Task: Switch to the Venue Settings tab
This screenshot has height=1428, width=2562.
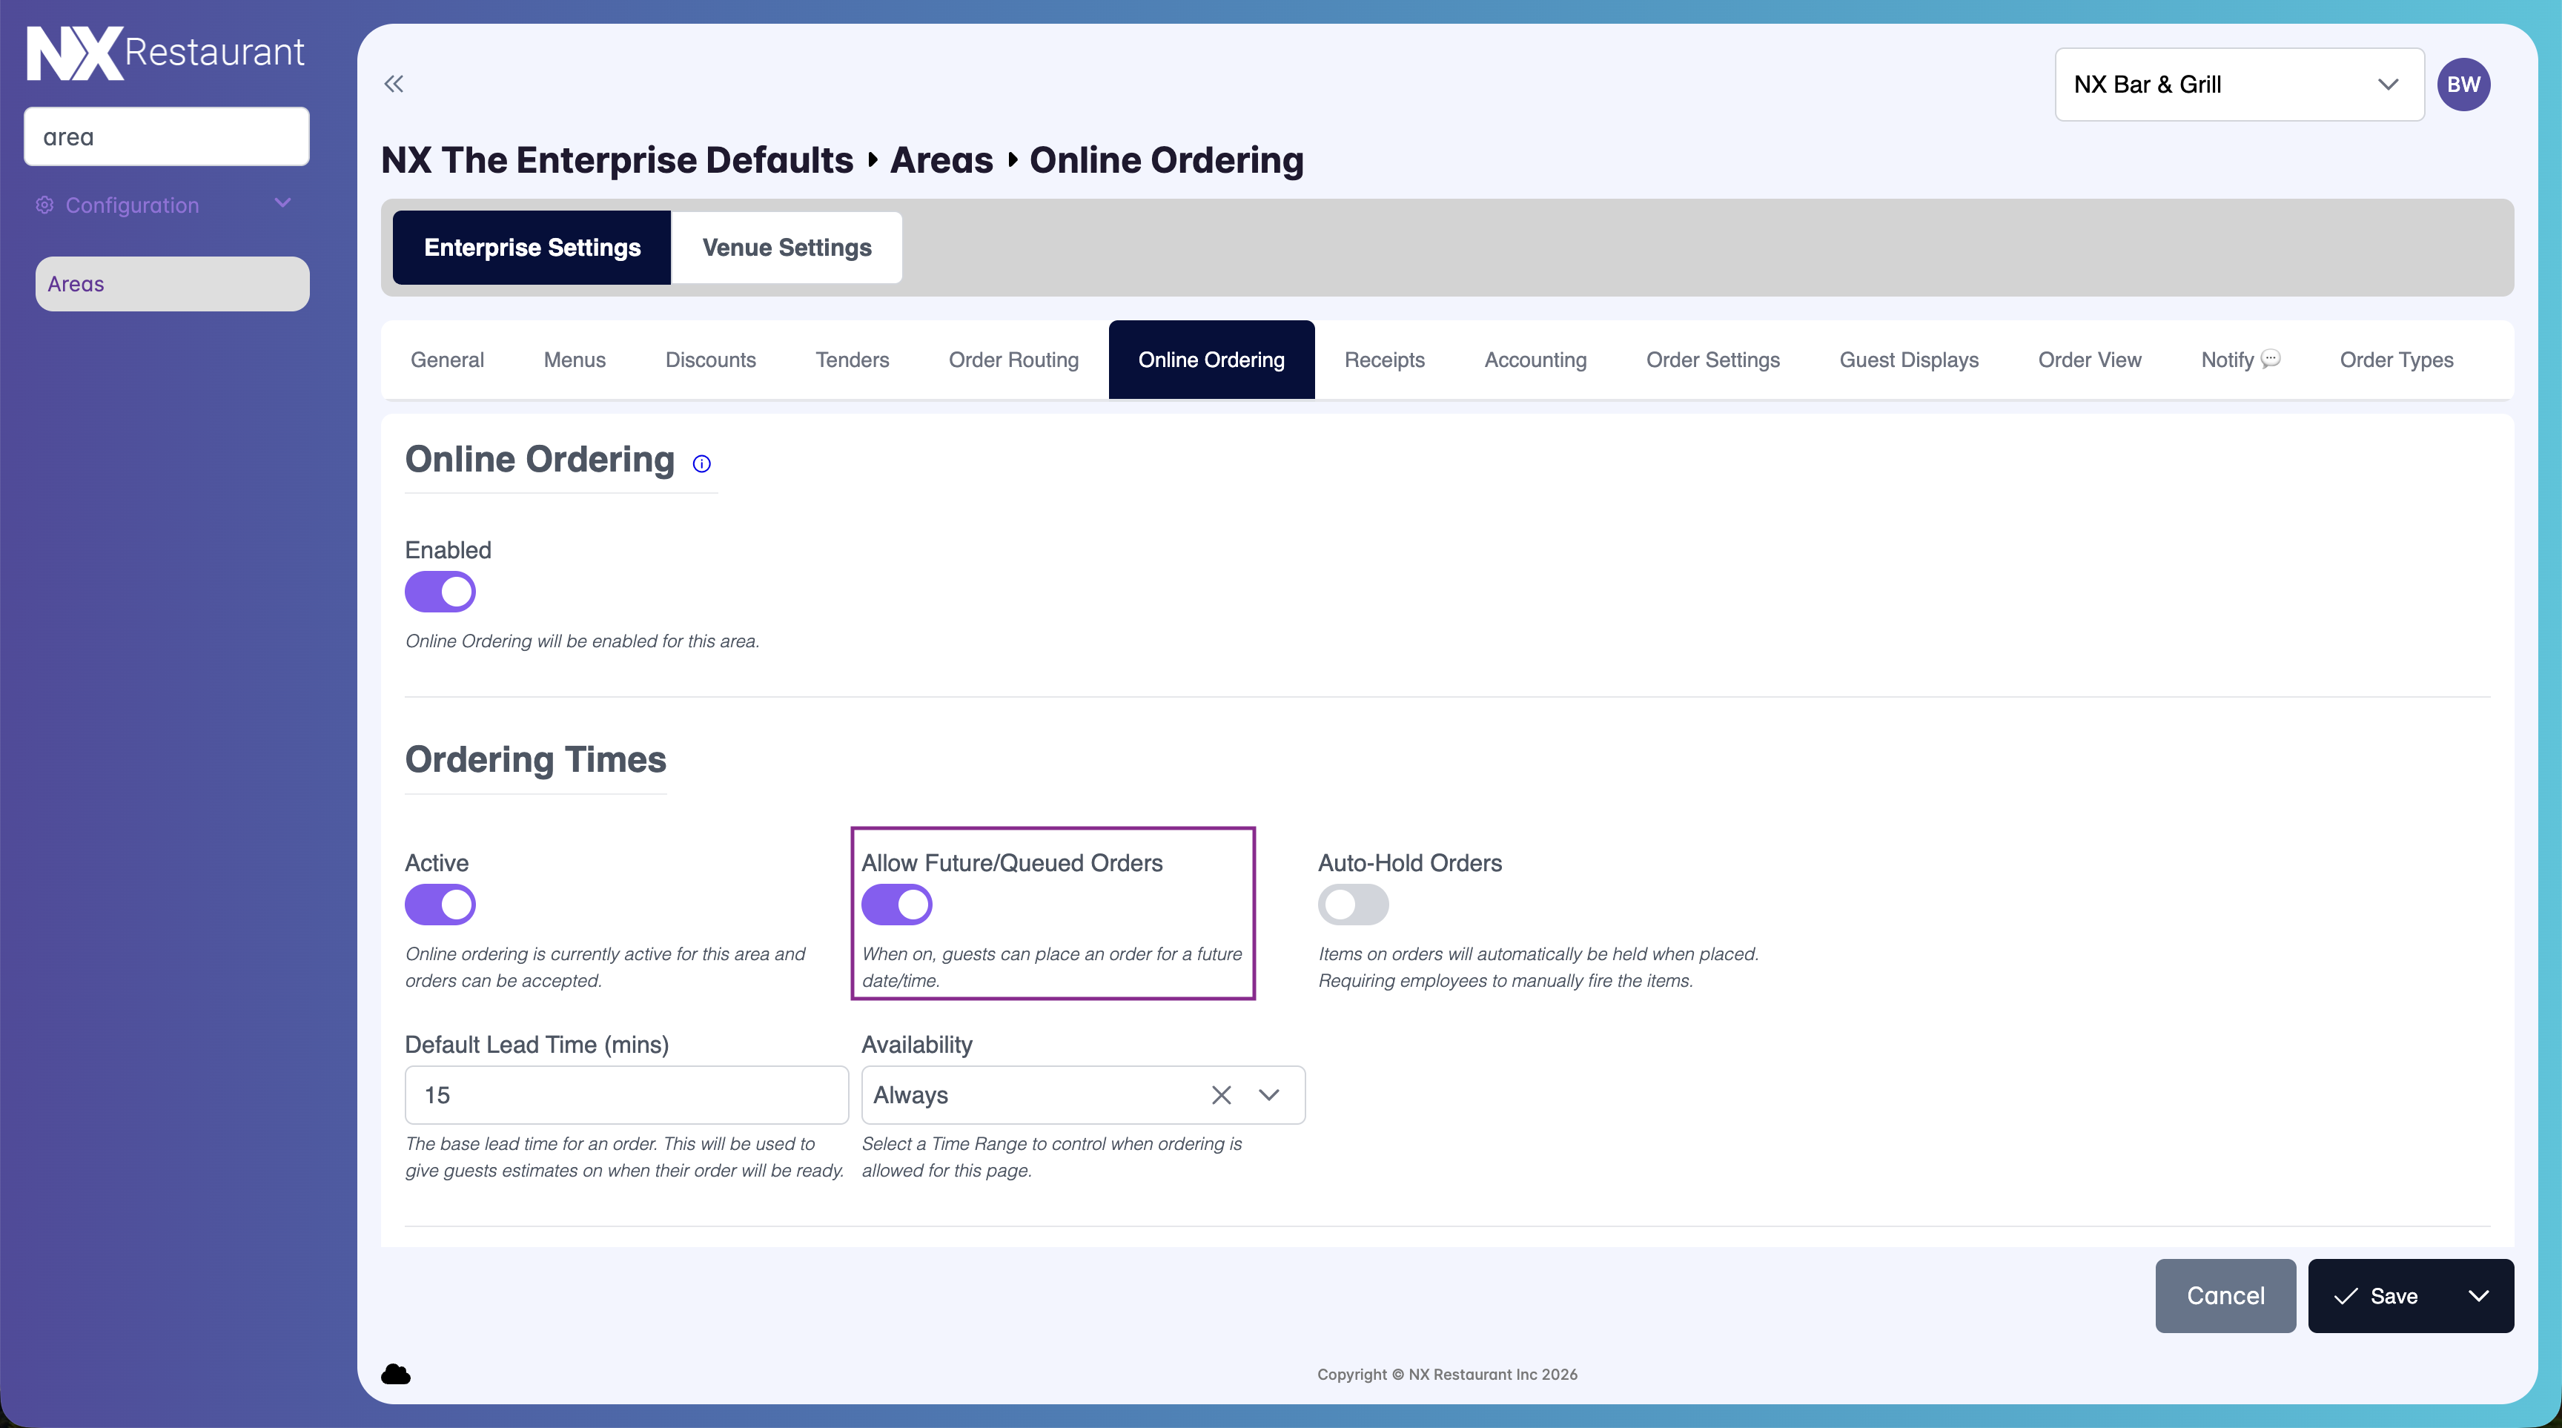Action: (x=786, y=248)
